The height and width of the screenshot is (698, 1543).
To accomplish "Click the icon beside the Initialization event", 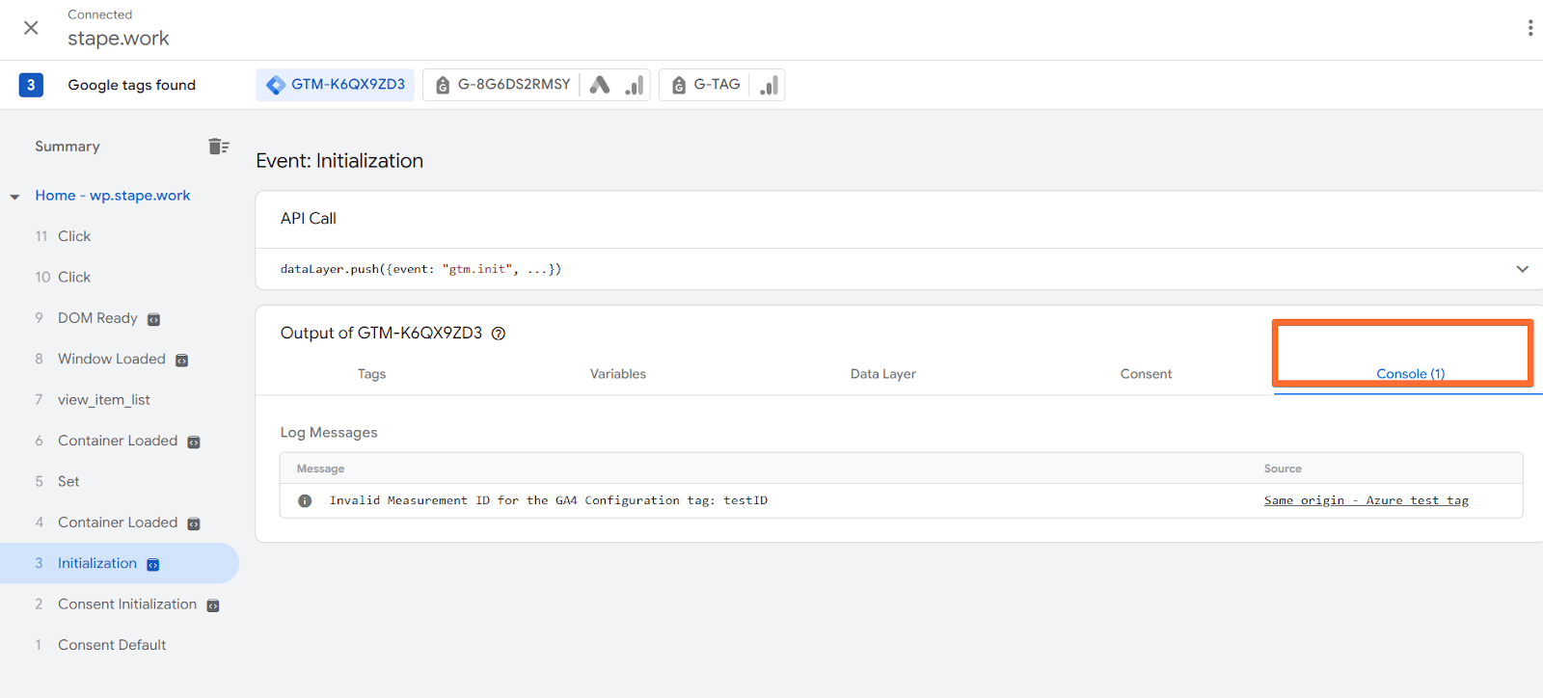I will (152, 564).
